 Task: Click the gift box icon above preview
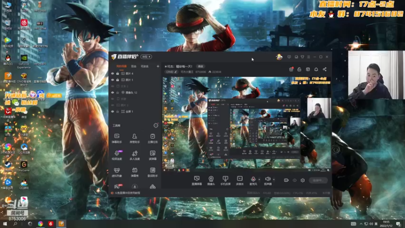coord(291,69)
